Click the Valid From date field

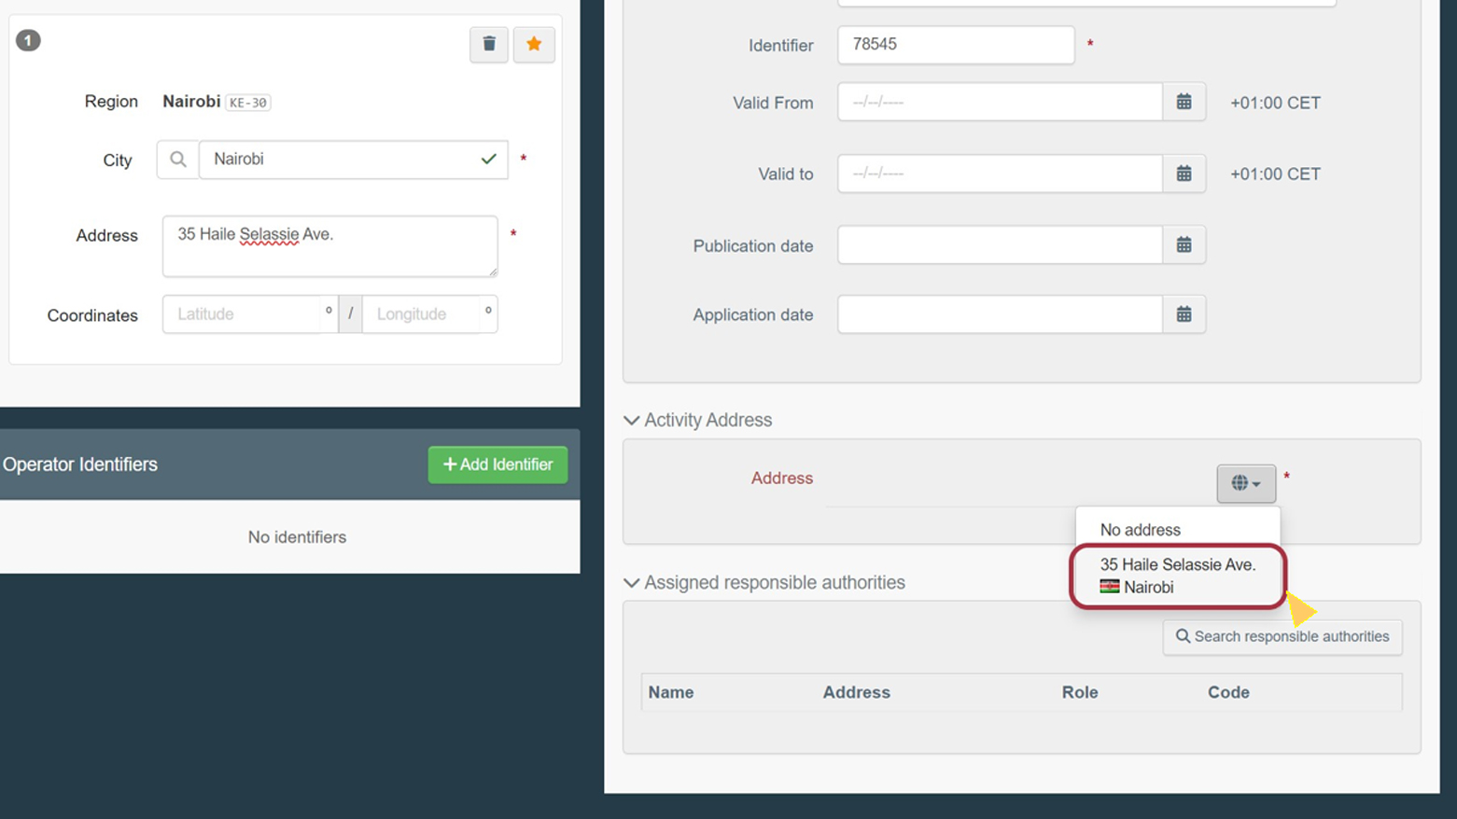[x=1000, y=103]
